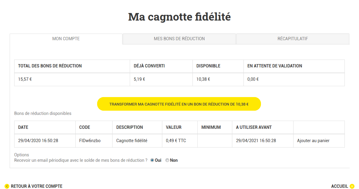This screenshot has width=359, height=189.
Task: Click the yellow icon beside ACCUEIL
Action: coord(352,186)
